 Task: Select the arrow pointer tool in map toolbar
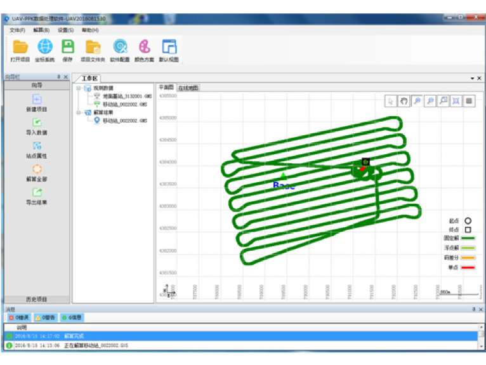point(391,101)
